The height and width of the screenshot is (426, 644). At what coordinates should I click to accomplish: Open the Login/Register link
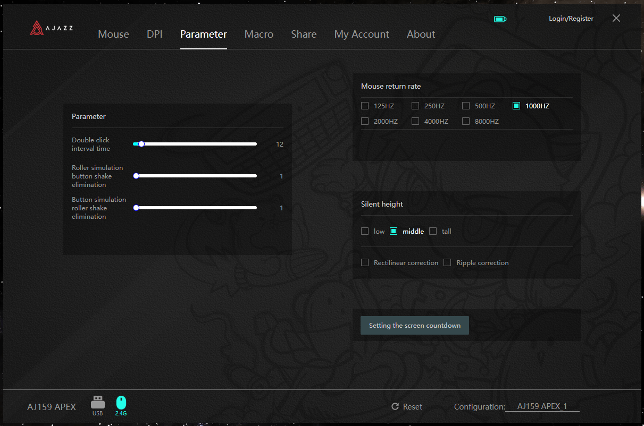click(571, 19)
